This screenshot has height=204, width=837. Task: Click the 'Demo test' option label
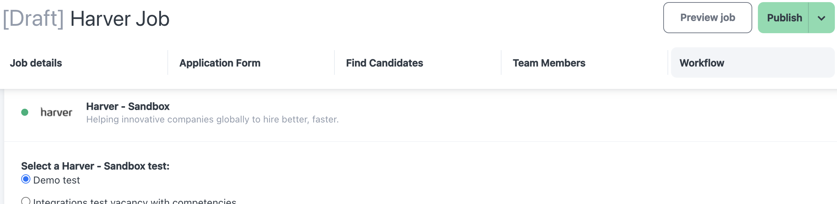[57, 180]
